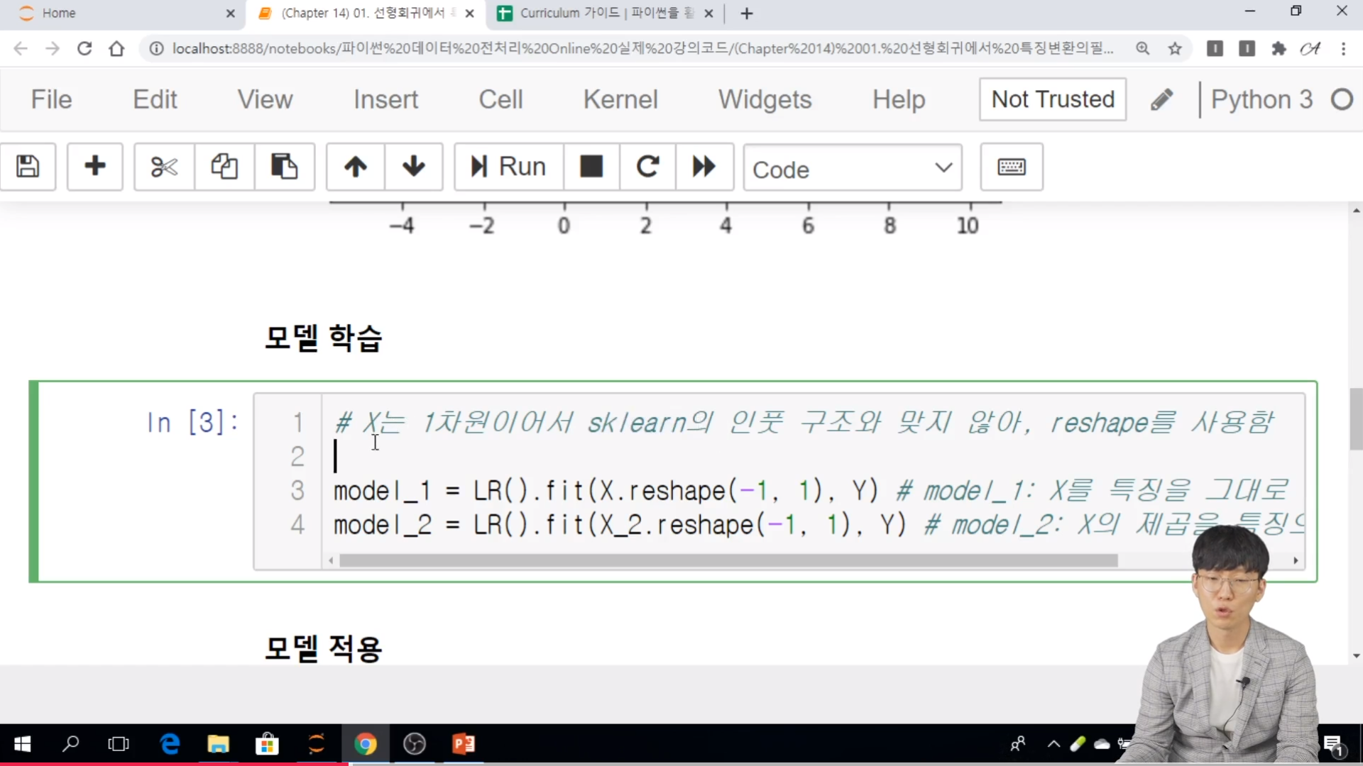Run the current cell

(509, 167)
